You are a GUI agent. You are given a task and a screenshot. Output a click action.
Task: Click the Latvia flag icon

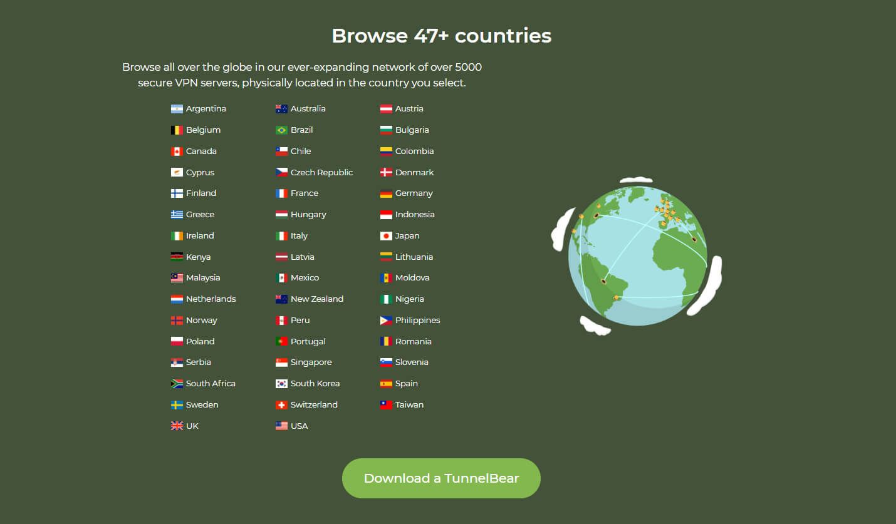tap(281, 257)
